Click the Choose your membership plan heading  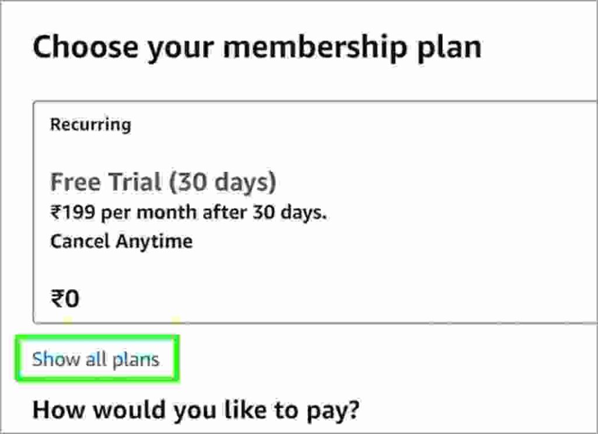(x=257, y=47)
